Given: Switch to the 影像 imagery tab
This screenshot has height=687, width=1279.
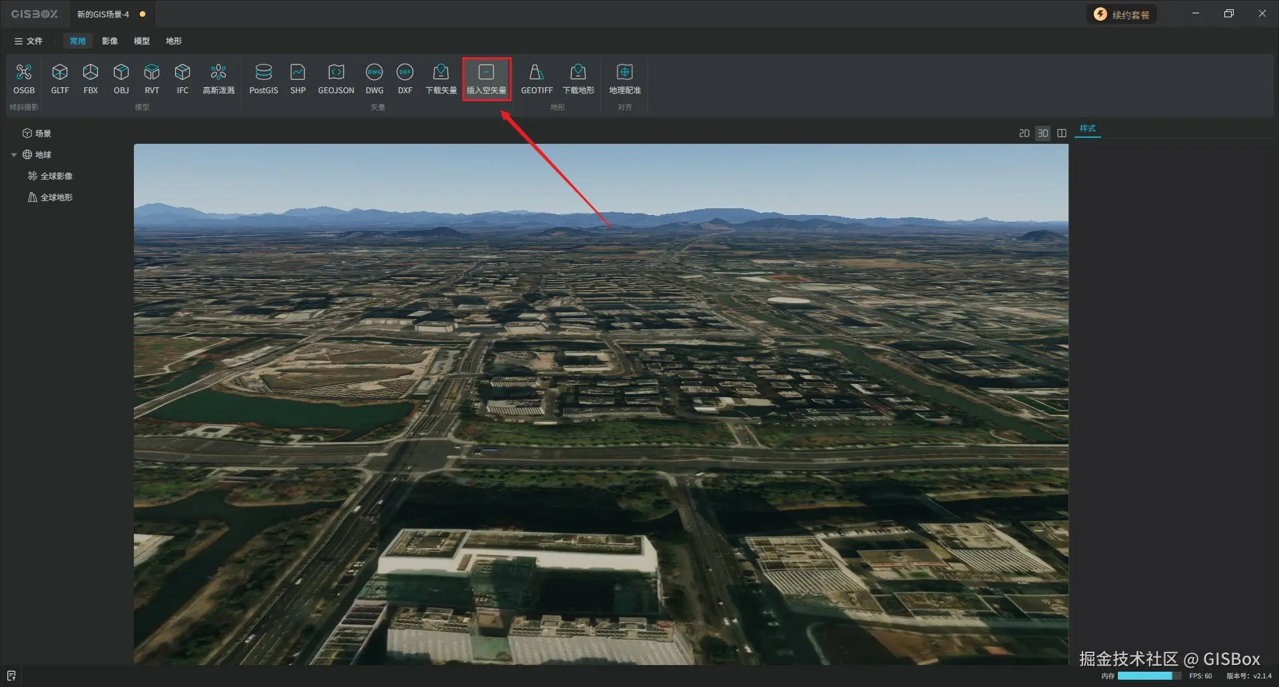Looking at the screenshot, I should coord(110,41).
